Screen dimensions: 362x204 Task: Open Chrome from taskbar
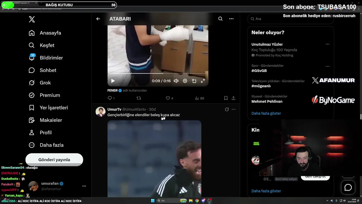[x=197, y=201]
